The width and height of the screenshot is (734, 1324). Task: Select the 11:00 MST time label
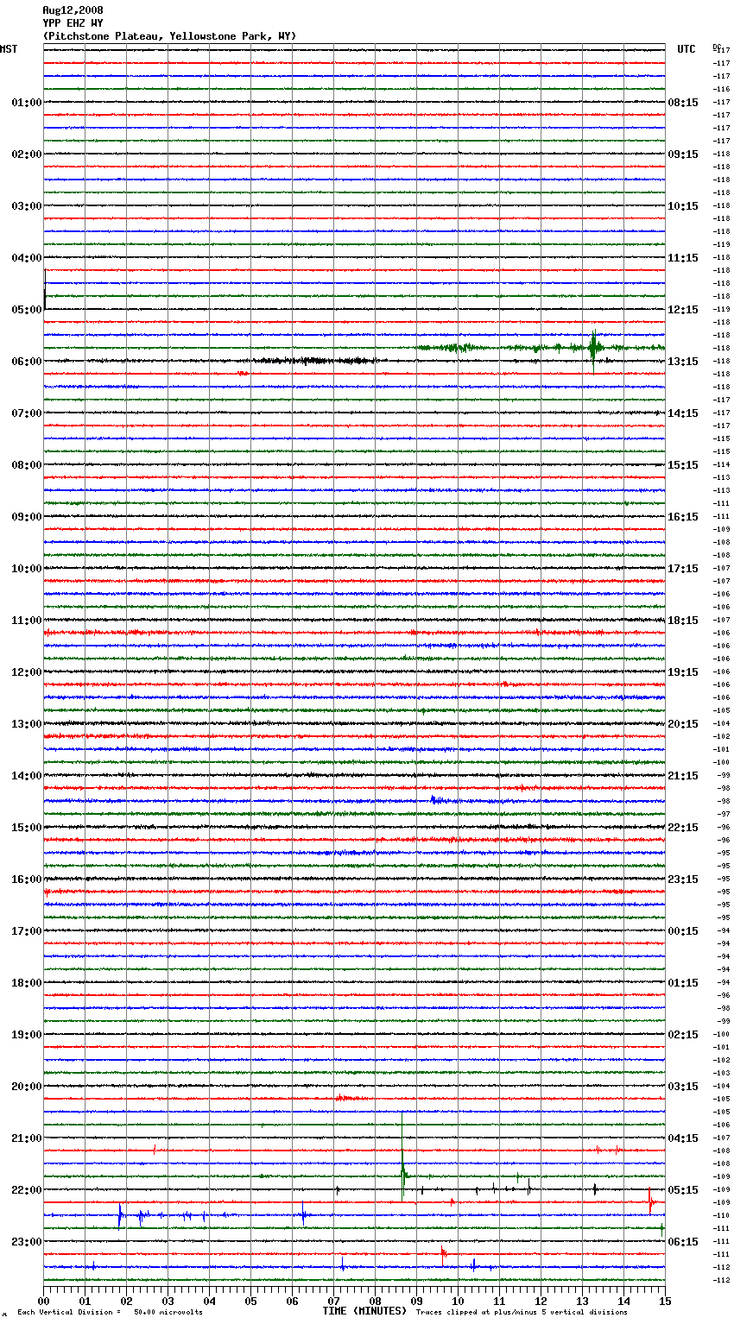click(x=27, y=621)
